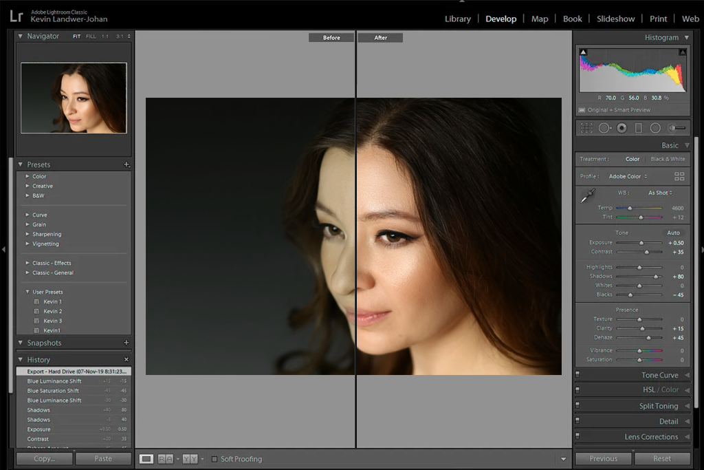Add a new preset with plus icon
The image size is (704, 470).
126,164
